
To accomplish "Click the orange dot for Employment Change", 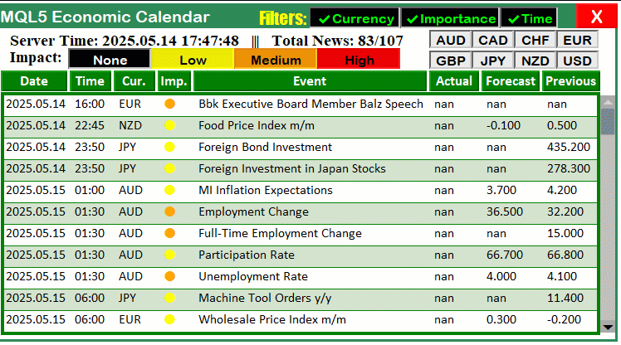I will tap(170, 211).
